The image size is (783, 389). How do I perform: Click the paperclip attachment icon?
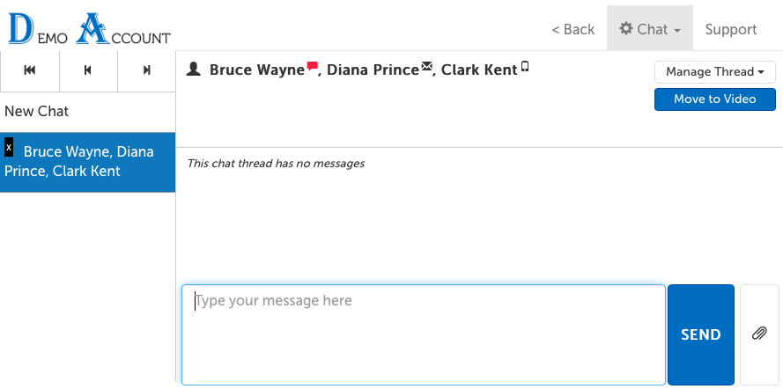(x=759, y=334)
